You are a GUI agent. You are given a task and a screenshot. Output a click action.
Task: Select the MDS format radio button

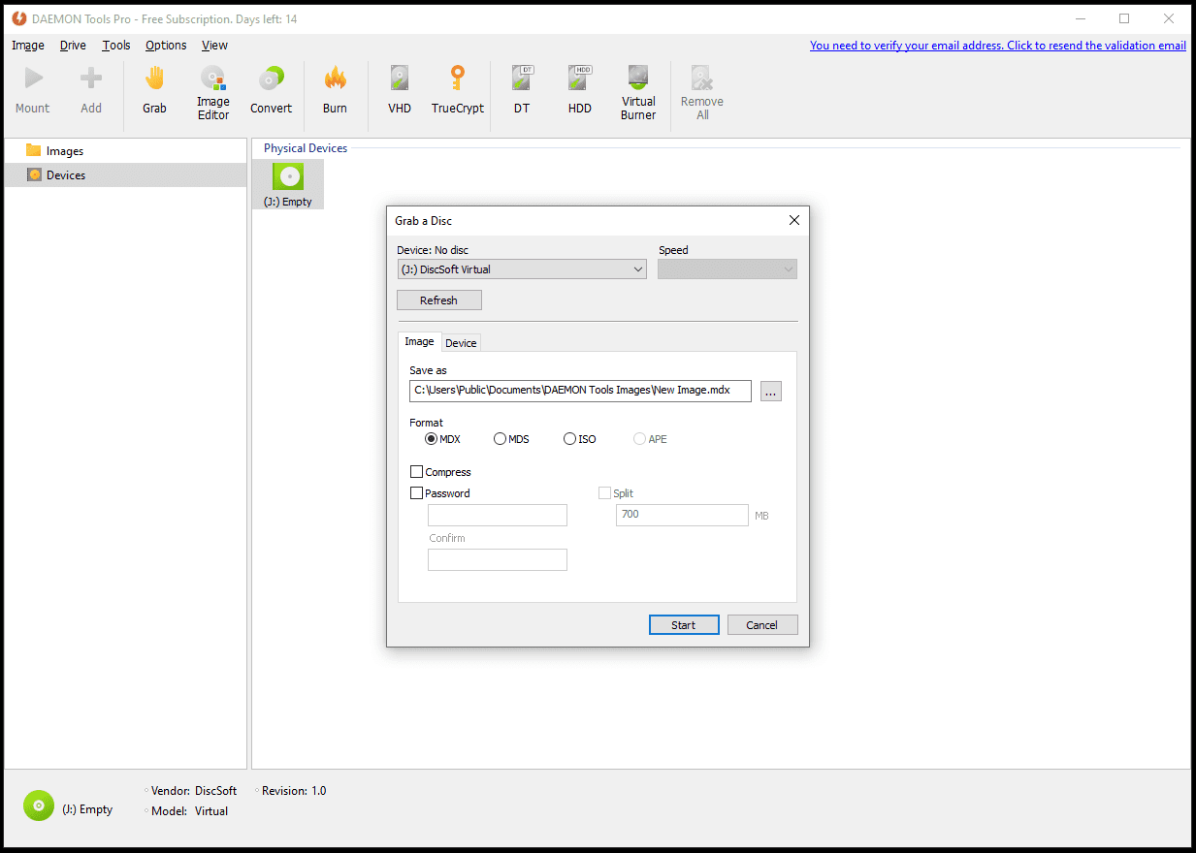click(x=501, y=439)
